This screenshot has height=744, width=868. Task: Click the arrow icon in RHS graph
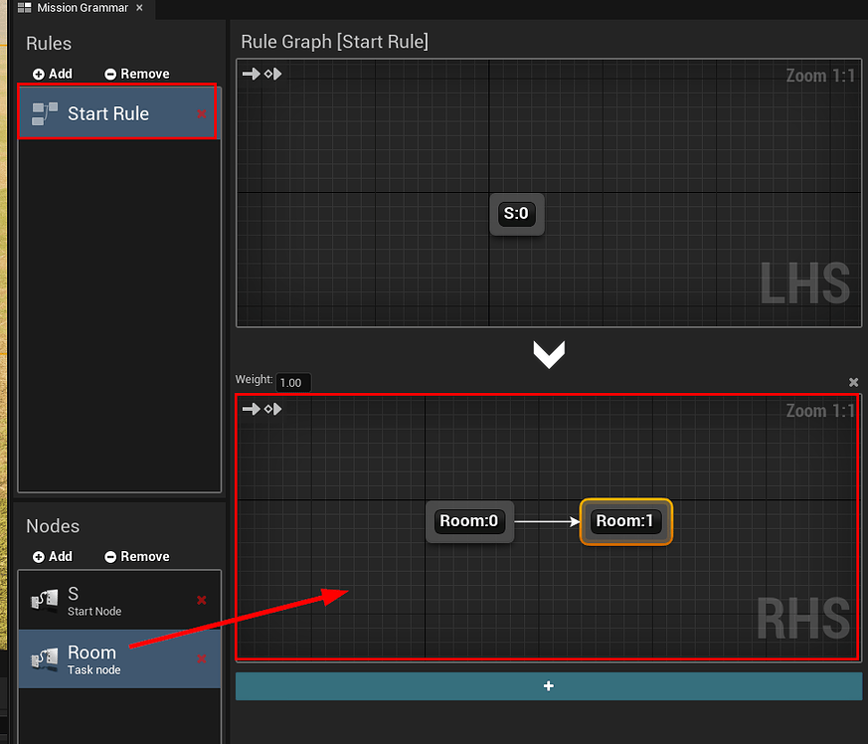[x=252, y=409]
